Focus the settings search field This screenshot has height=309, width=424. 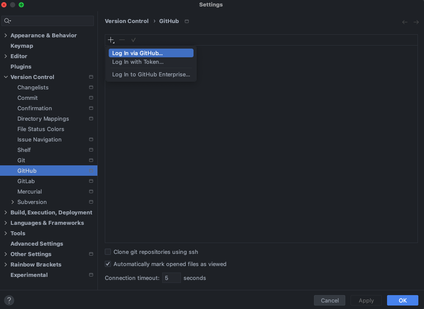47,21
